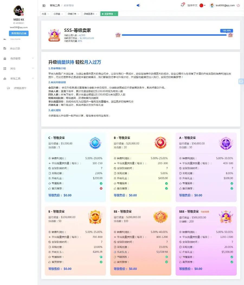Screen dimensions: 244x285
Task: Click the 资金记录 sidebar icon
Action: [x=5, y=48]
